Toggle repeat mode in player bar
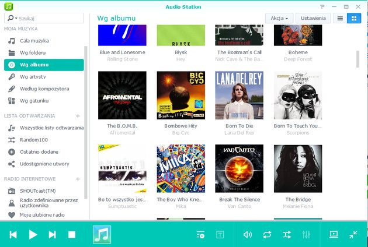Viewport: 368px width, 247px height. point(267,235)
